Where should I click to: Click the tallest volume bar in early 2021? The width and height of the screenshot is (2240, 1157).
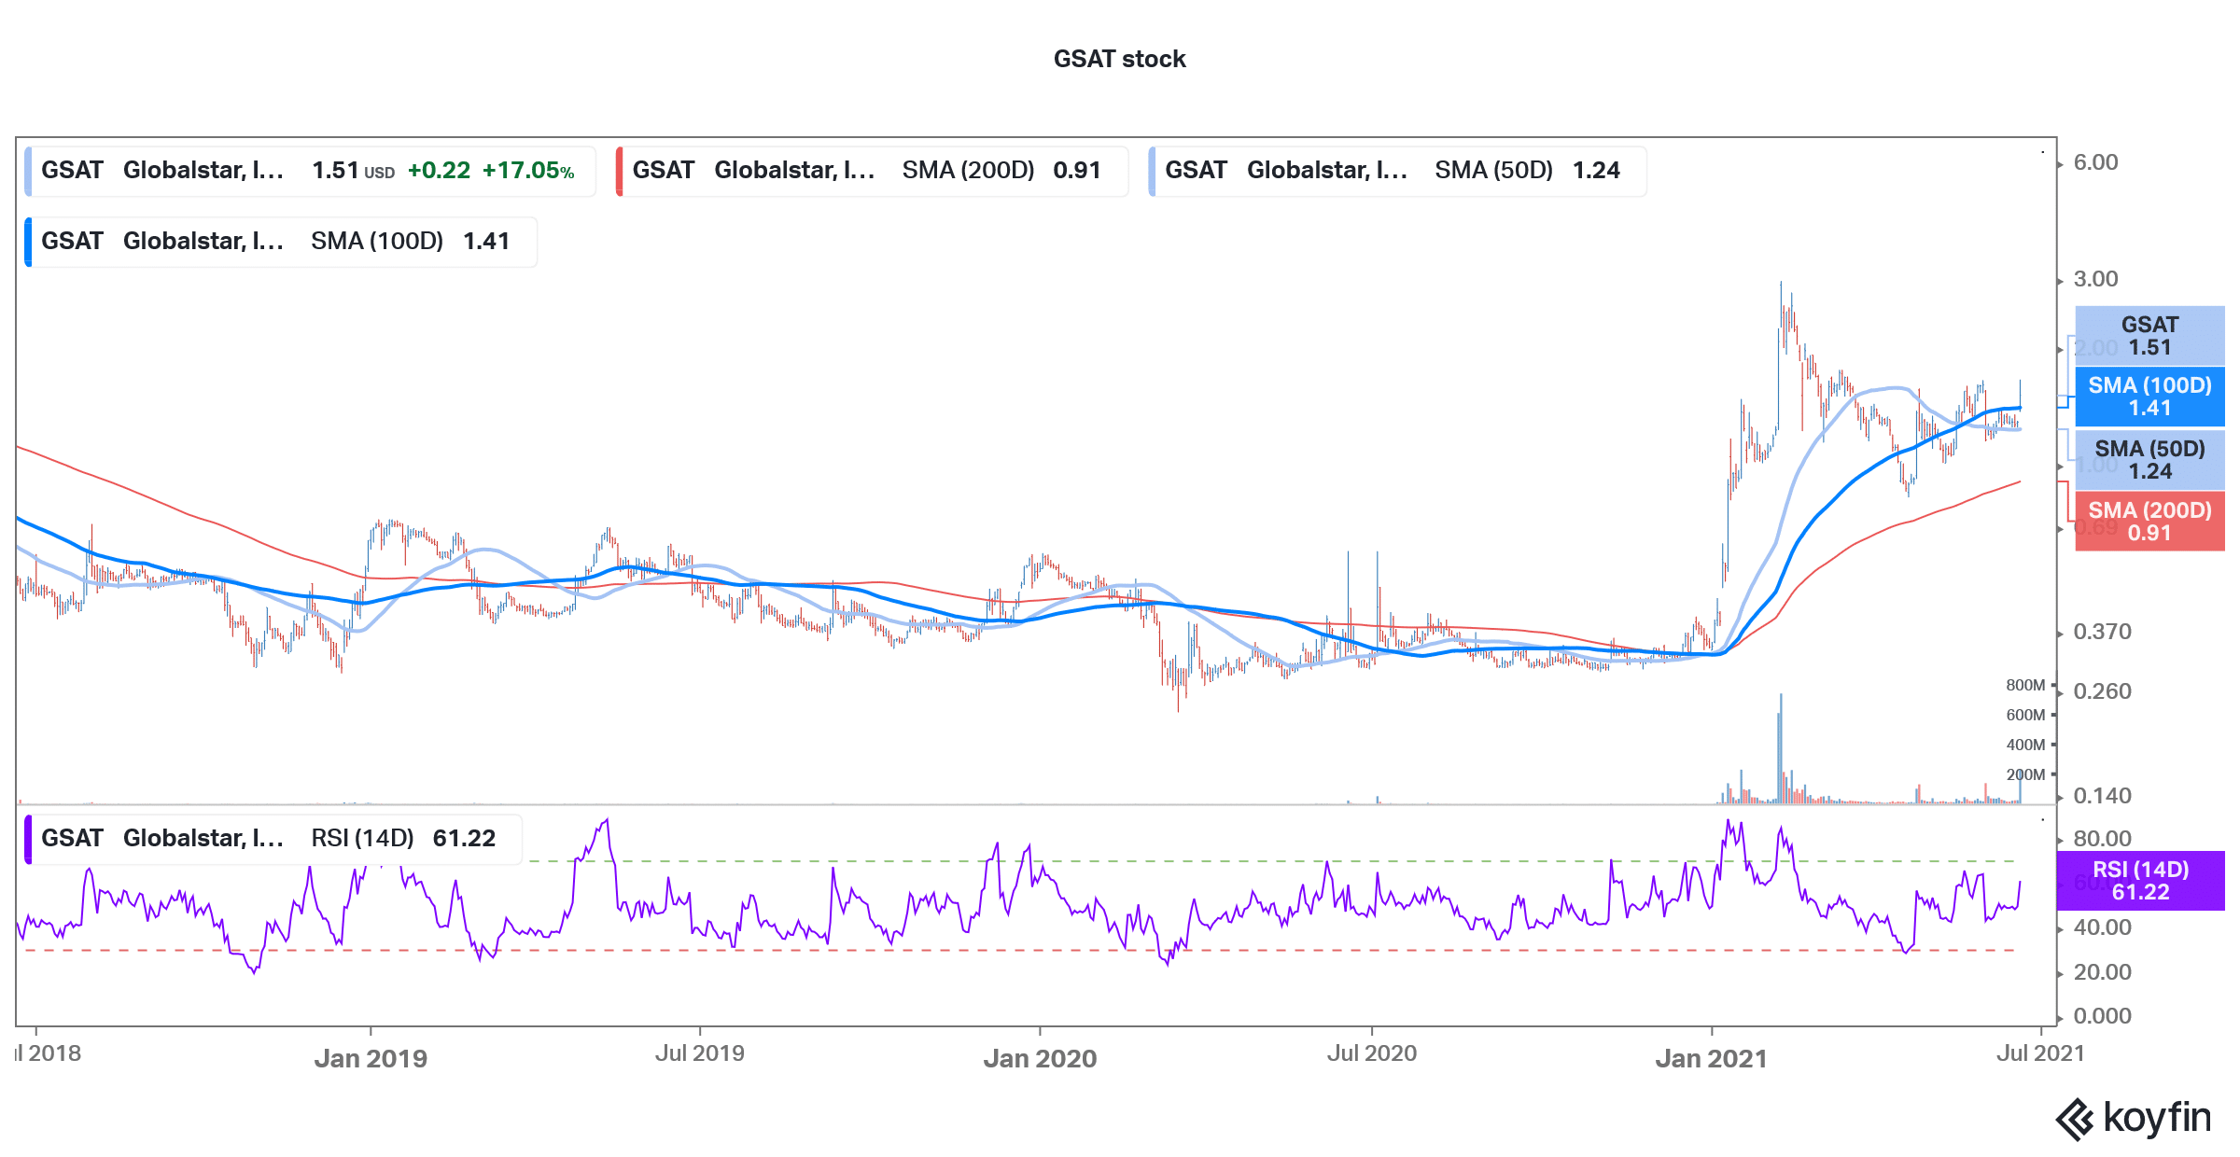click(x=1780, y=748)
